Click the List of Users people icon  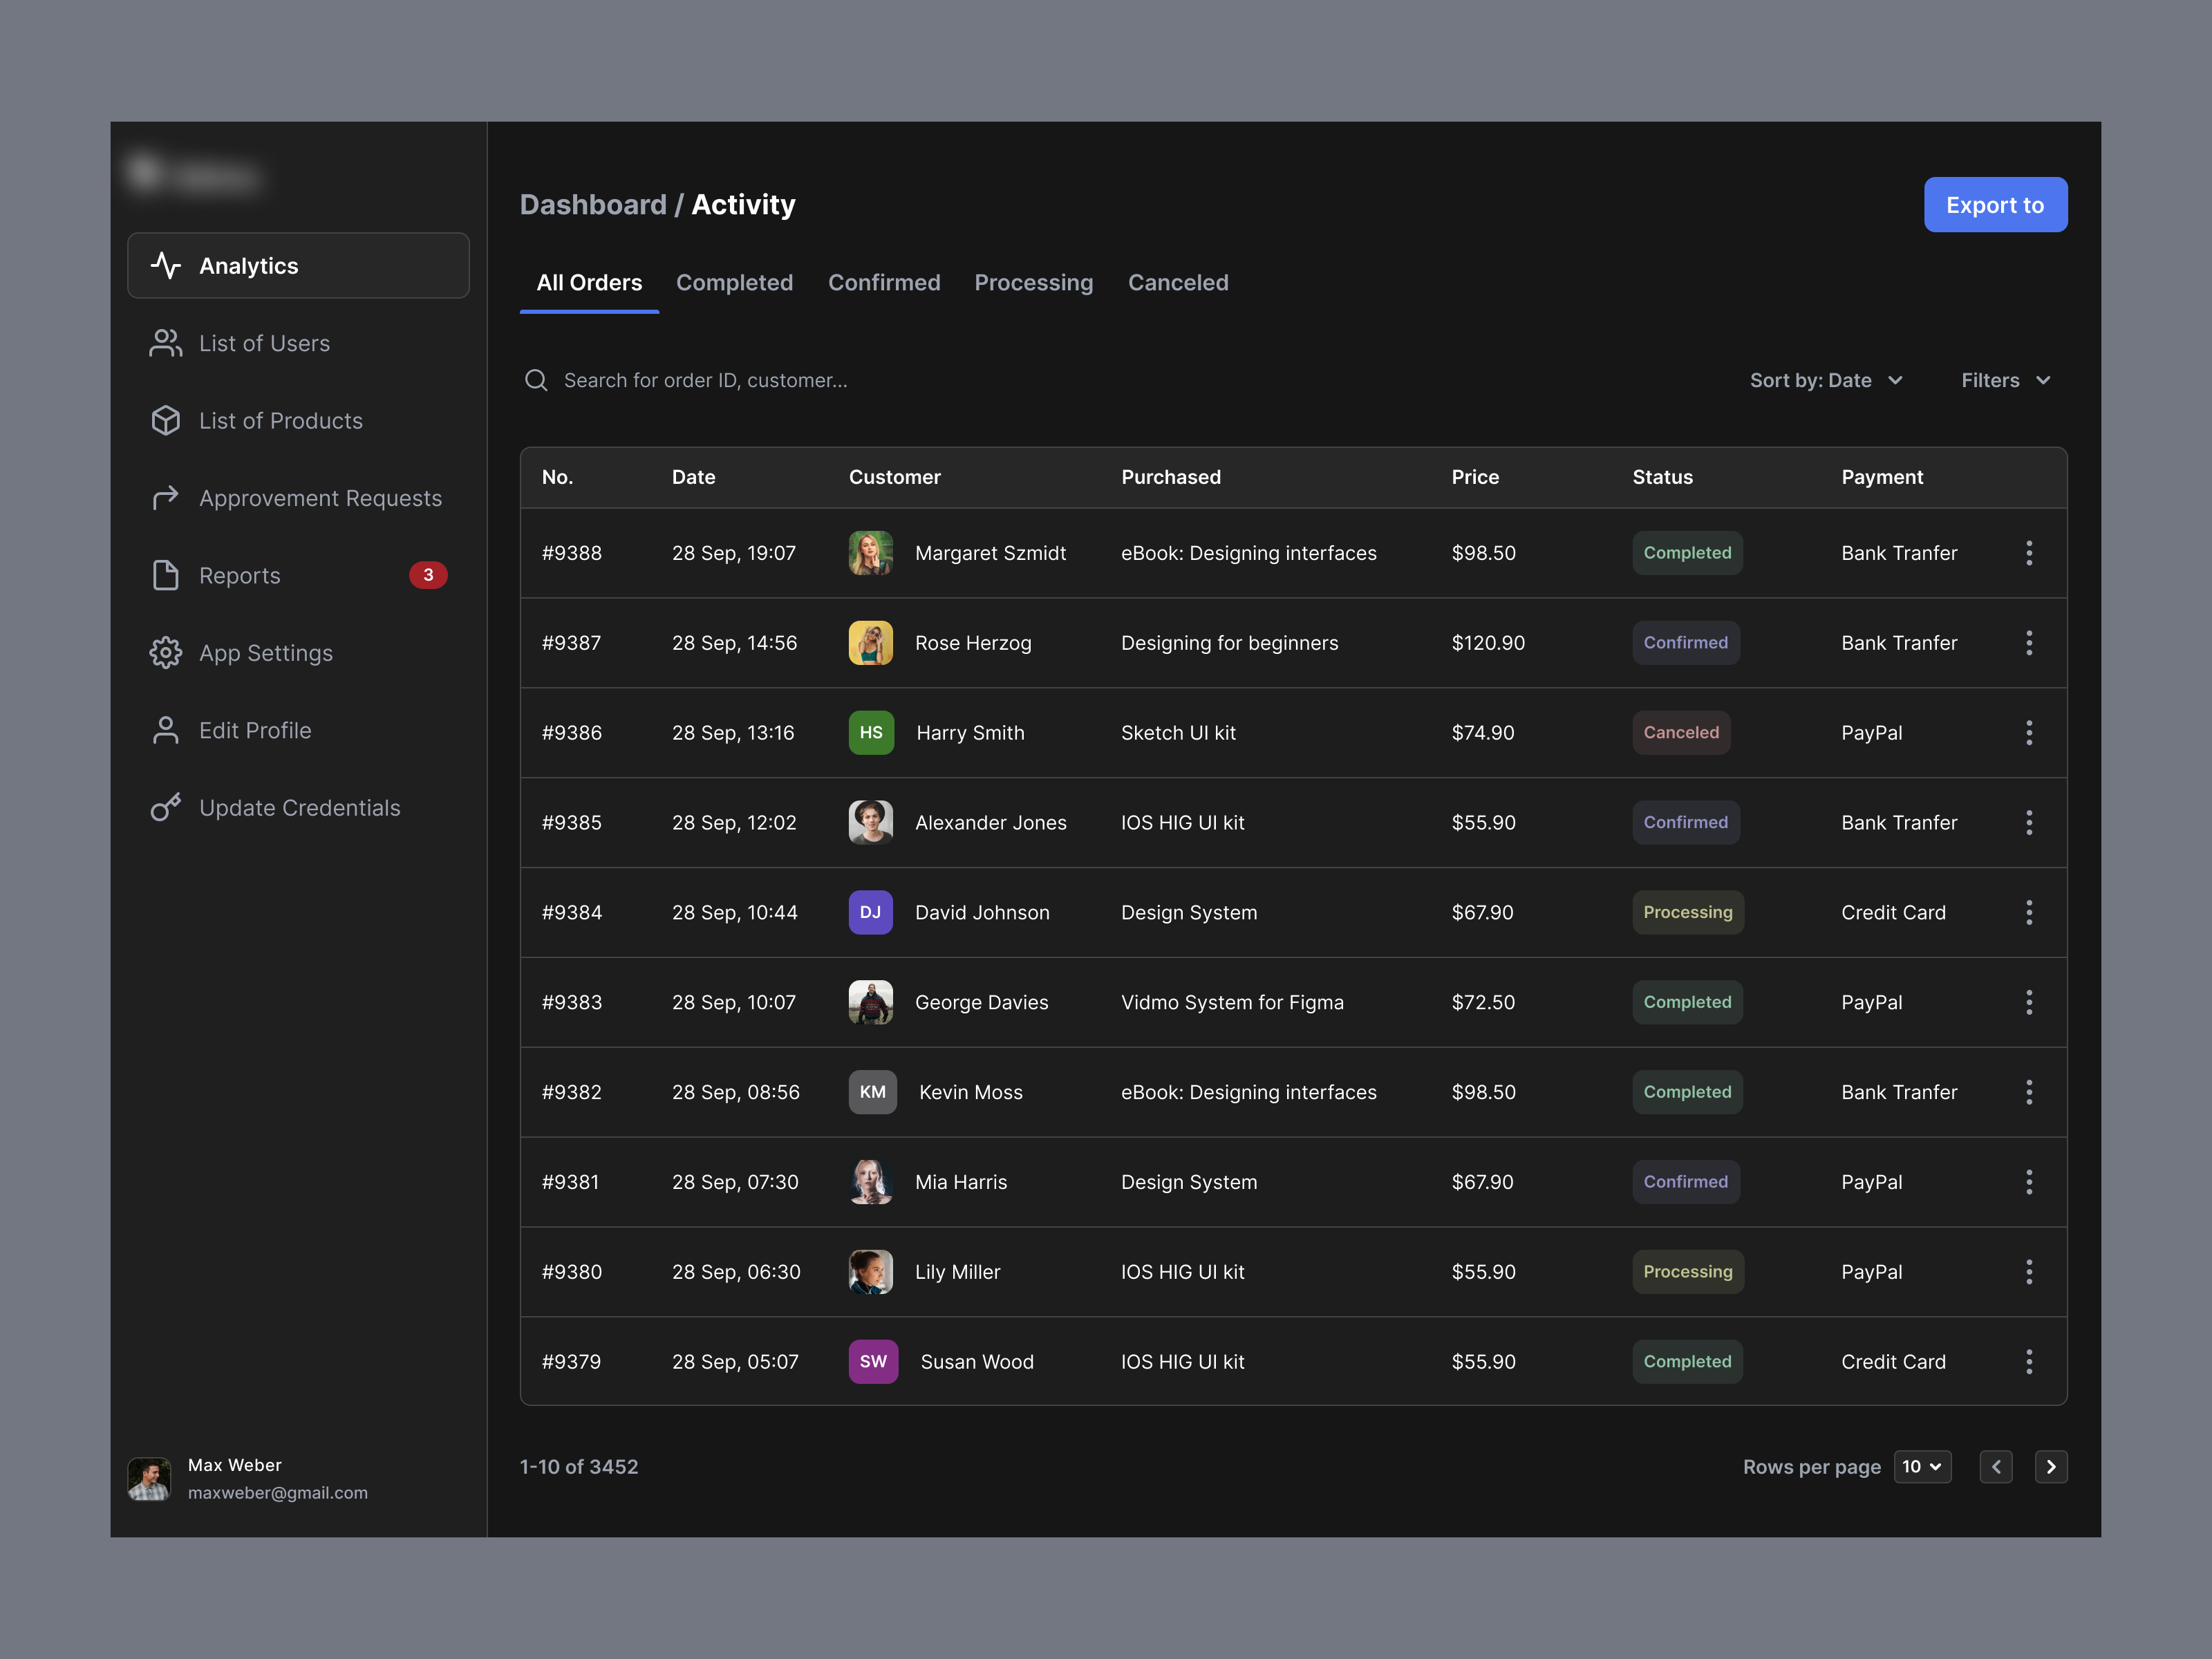coord(165,343)
